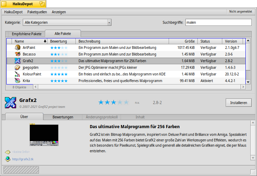Open the Anzeigen menu

coord(59,12)
